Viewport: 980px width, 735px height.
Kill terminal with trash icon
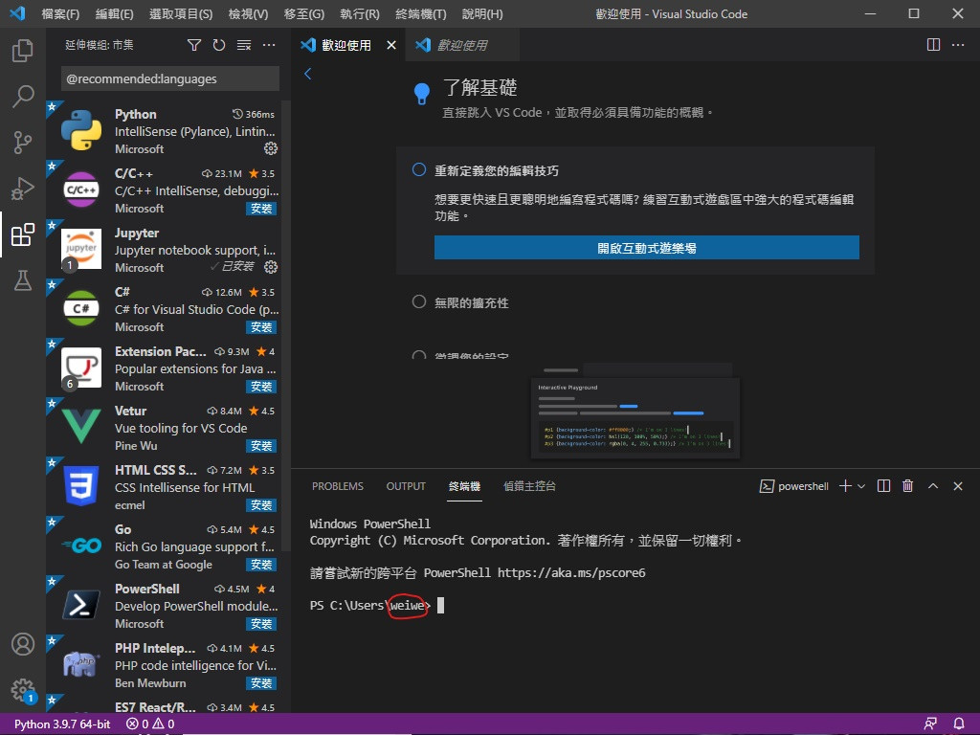click(908, 485)
